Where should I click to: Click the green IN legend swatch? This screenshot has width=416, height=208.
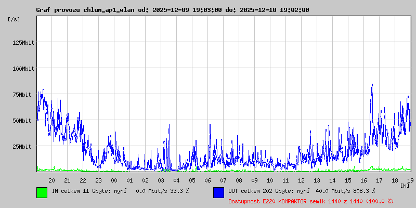tap(42, 192)
